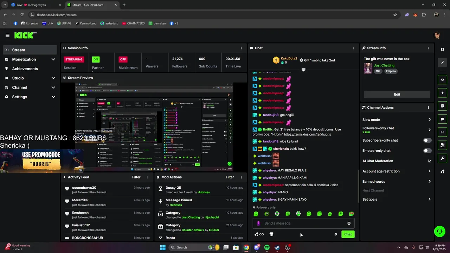Expand the Studio sidebar section
This screenshot has height=253, width=450.
30,78
